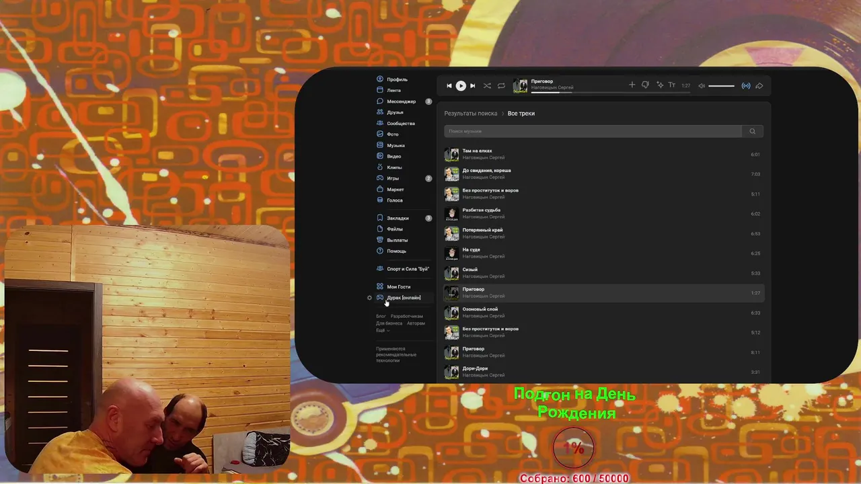Open Применяются рекомендательные технологии notice
The image size is (861, 484).
tap(396, 355)
